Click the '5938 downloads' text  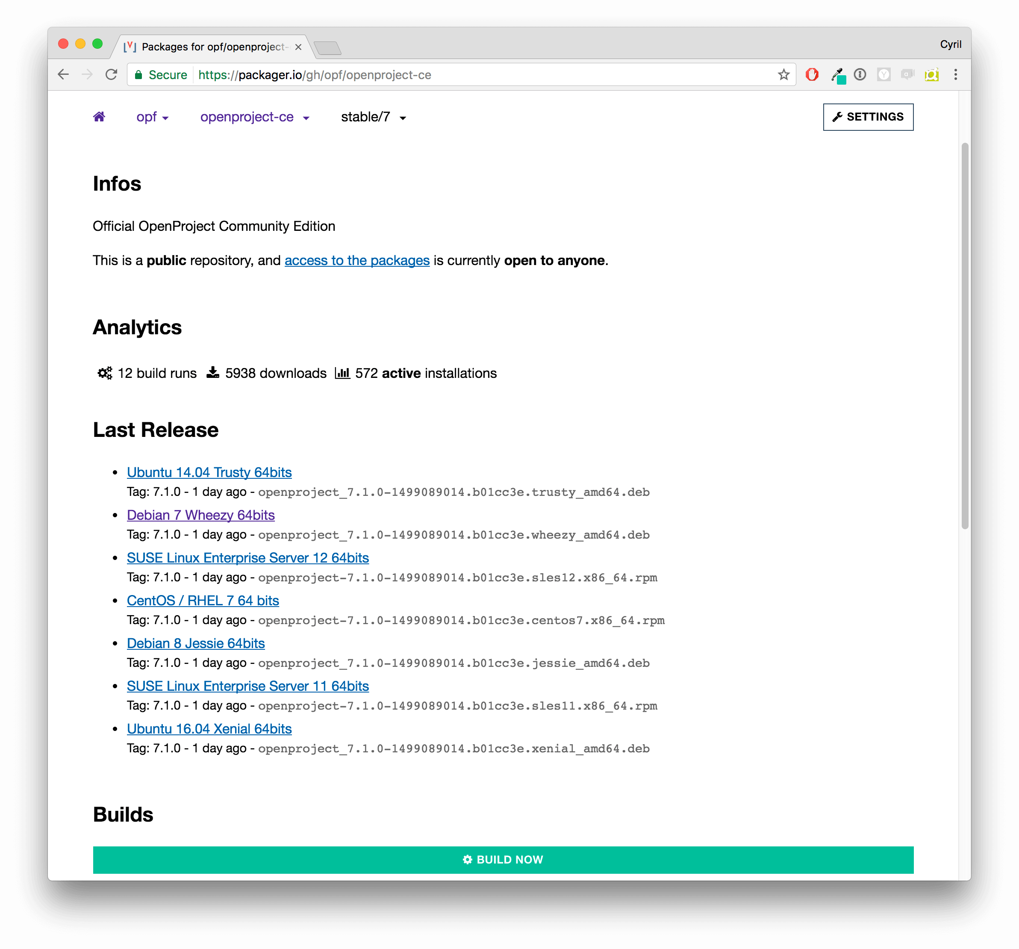tap(276, 373)
